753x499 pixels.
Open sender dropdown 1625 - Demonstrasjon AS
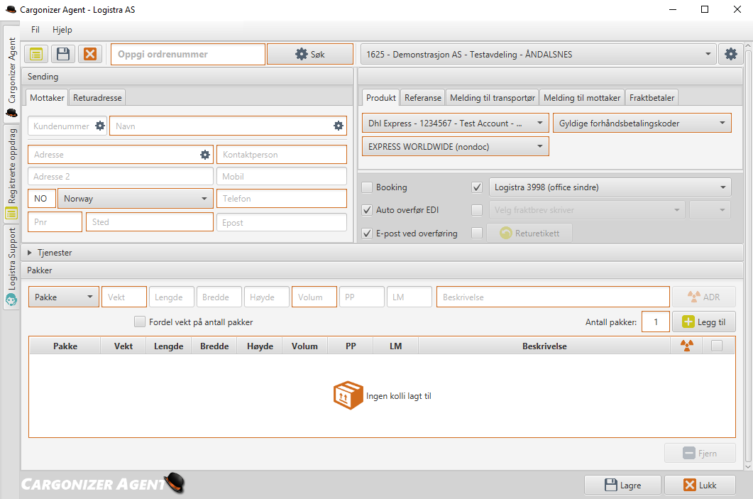539,54
